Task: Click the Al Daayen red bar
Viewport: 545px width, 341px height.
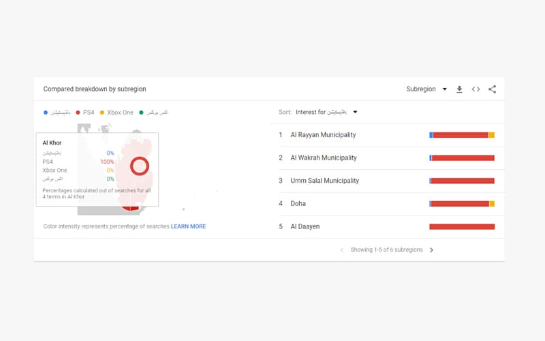Action: 461,226
